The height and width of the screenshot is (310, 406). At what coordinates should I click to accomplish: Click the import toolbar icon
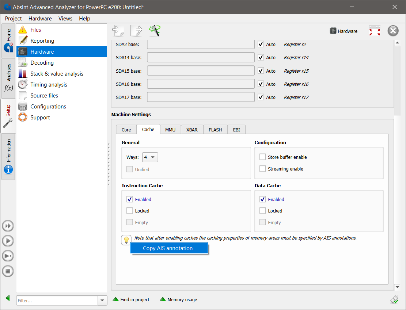118,31
